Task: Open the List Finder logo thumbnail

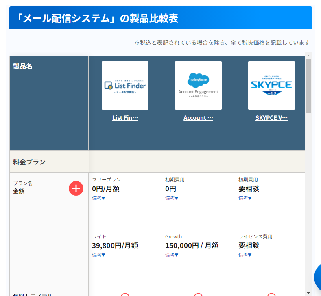Action: tap(125, 85)
